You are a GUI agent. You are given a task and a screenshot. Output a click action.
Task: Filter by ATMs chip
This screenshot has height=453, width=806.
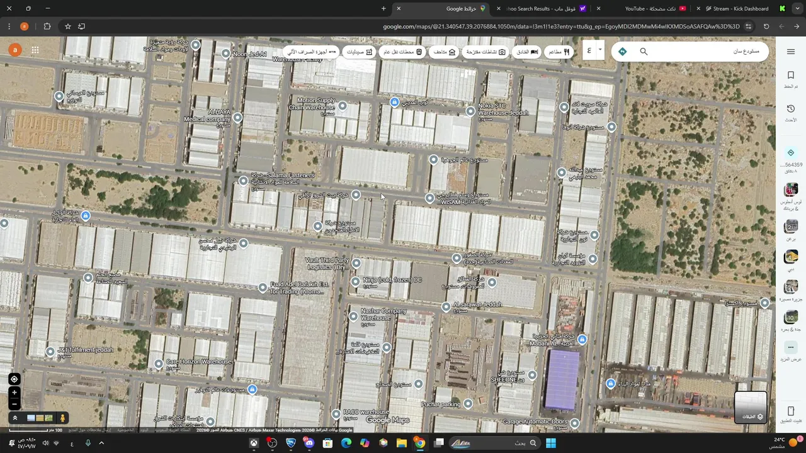311,52
